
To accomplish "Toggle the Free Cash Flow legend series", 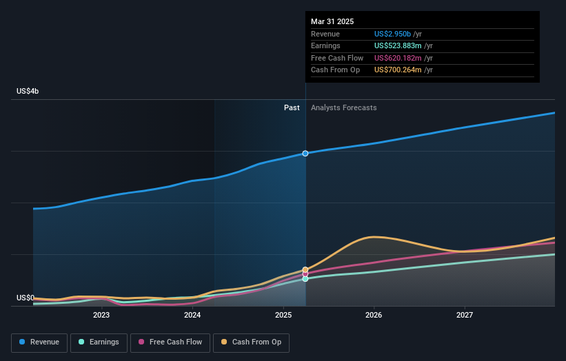I will [x=170, y=342].
